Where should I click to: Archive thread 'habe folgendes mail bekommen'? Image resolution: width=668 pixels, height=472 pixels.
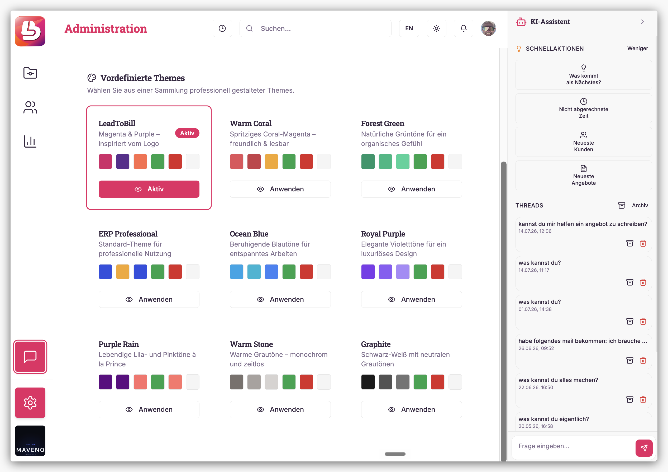pos(629,360)
